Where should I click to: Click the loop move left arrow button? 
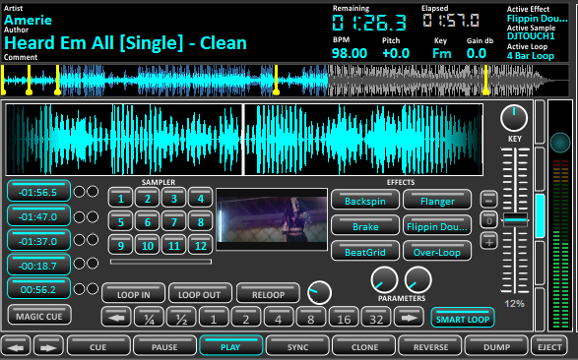116,318
